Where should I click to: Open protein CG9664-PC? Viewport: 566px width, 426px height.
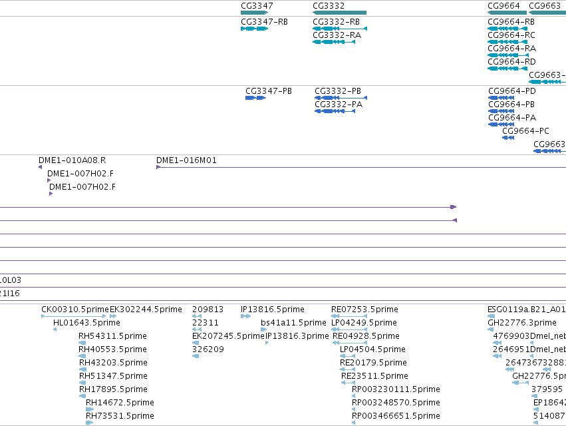pos(525,131)
